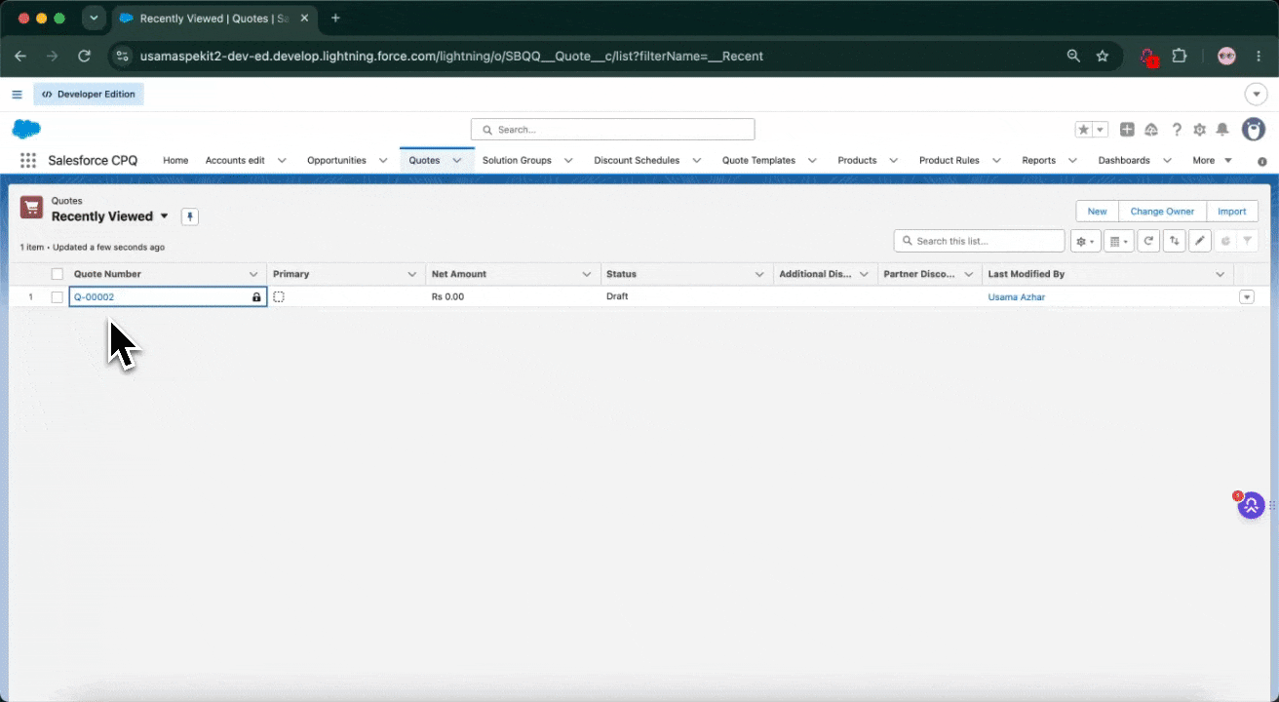The image size is (1279, 702).
Task: Pin the Recently Viewed list view
Action: pyautogui.click(x=190, y=216)
